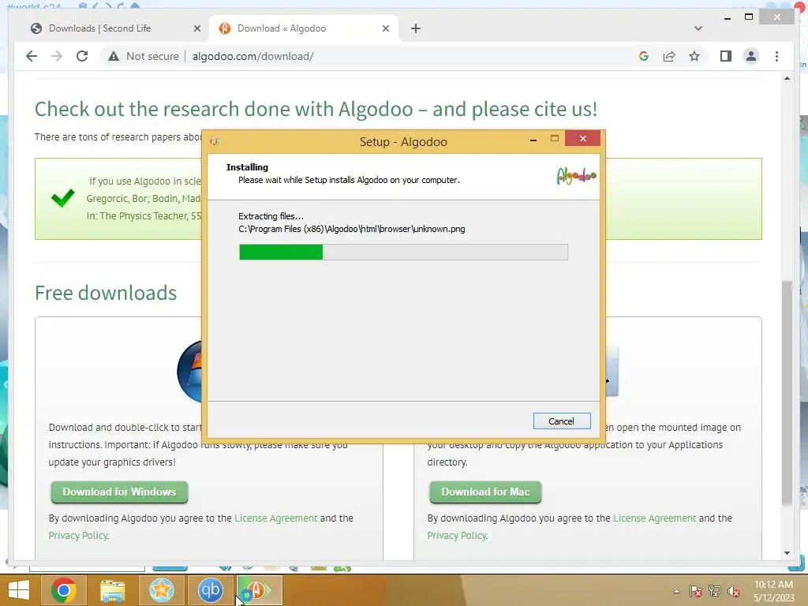Click the research heading text
Image resolution: width=808 pixels, height=606 pixels.
point(316,109)
